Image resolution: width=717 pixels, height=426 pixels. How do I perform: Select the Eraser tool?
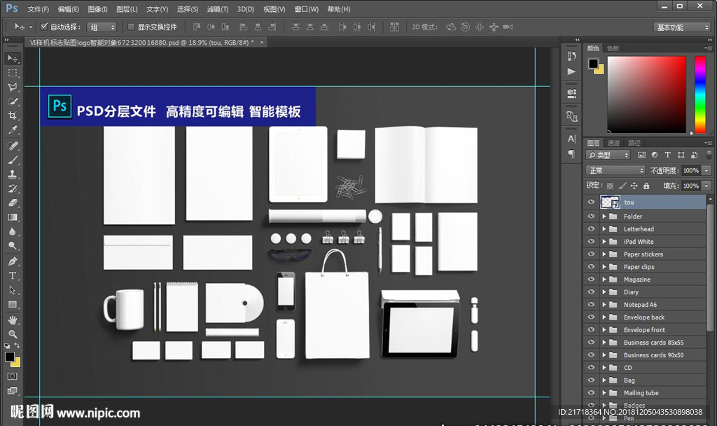coord(13,203)
